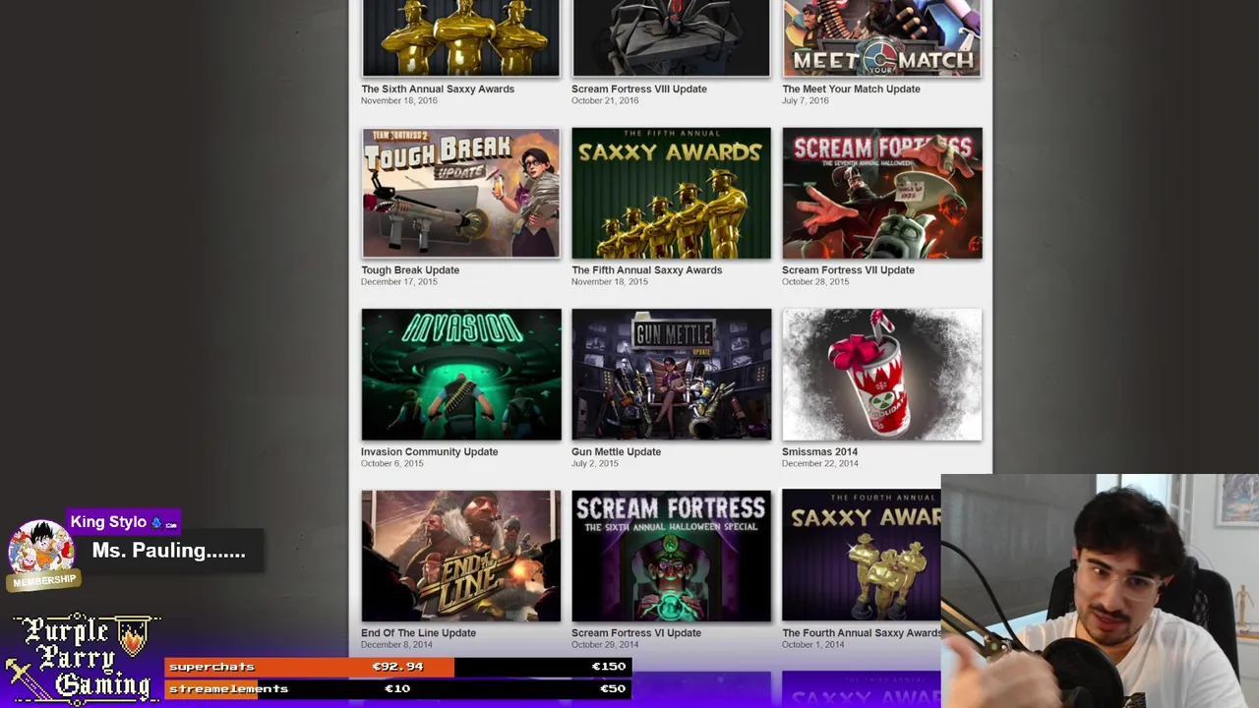Click the October 29, 2014 date
1259x708 pixels.
(605, 645)
